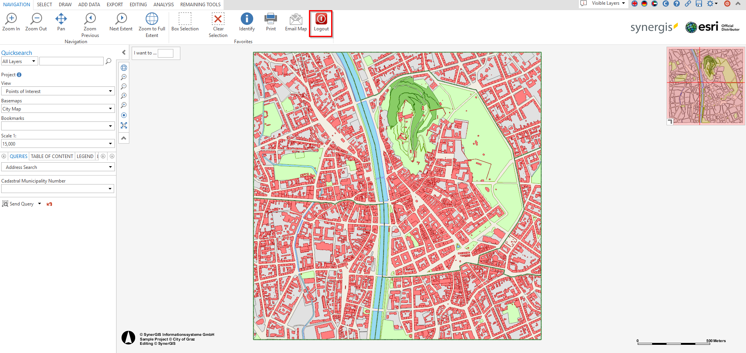Select the Pan tool in the ribbon
Image resolution: width=746 pixels, height=353 pixels.
(61, 22)
